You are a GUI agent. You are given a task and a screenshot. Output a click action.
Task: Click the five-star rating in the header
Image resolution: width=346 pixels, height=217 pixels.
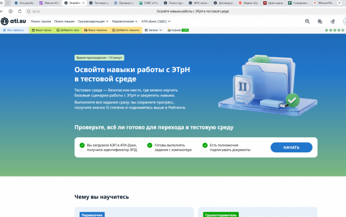pos(334,30)
